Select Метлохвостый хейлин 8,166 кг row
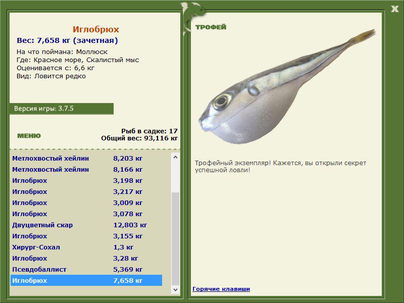The image size is (404, 303). pyautogui.click(x=86, y=169)
